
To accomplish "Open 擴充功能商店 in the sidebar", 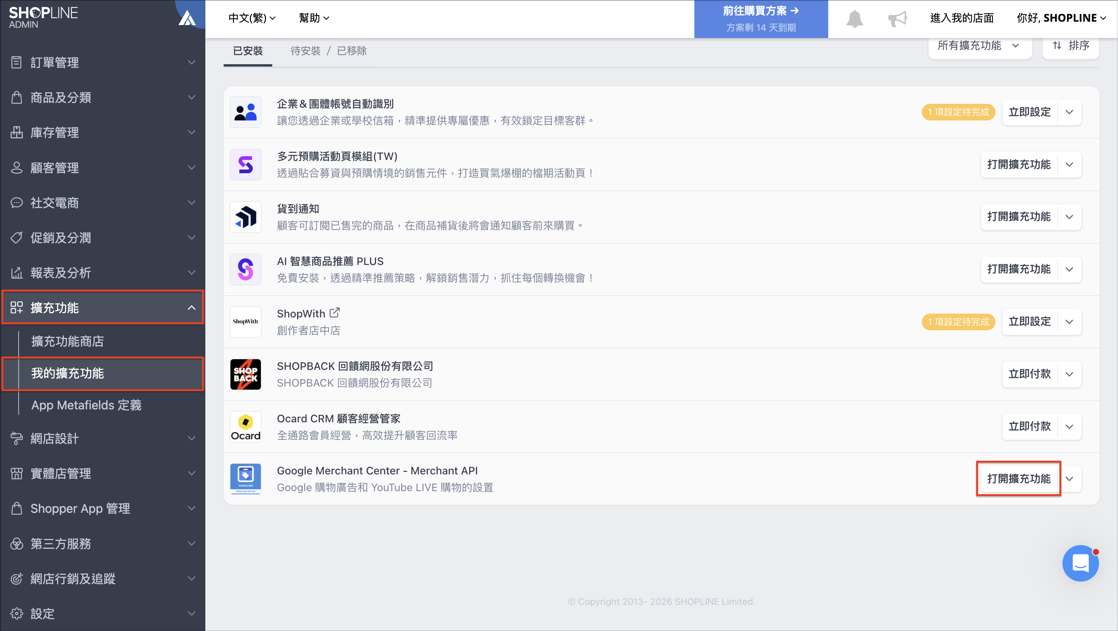I will pyautogui.click(x=67, y=341).
